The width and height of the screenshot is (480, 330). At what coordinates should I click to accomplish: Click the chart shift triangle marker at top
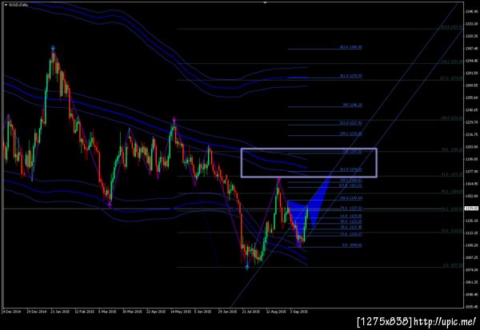click(265, 2)
